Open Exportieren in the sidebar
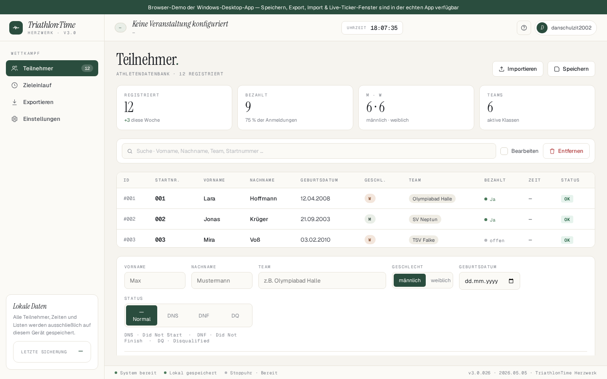Image resolution: width=607 pixels, height=379 pixels. (52, 102)
